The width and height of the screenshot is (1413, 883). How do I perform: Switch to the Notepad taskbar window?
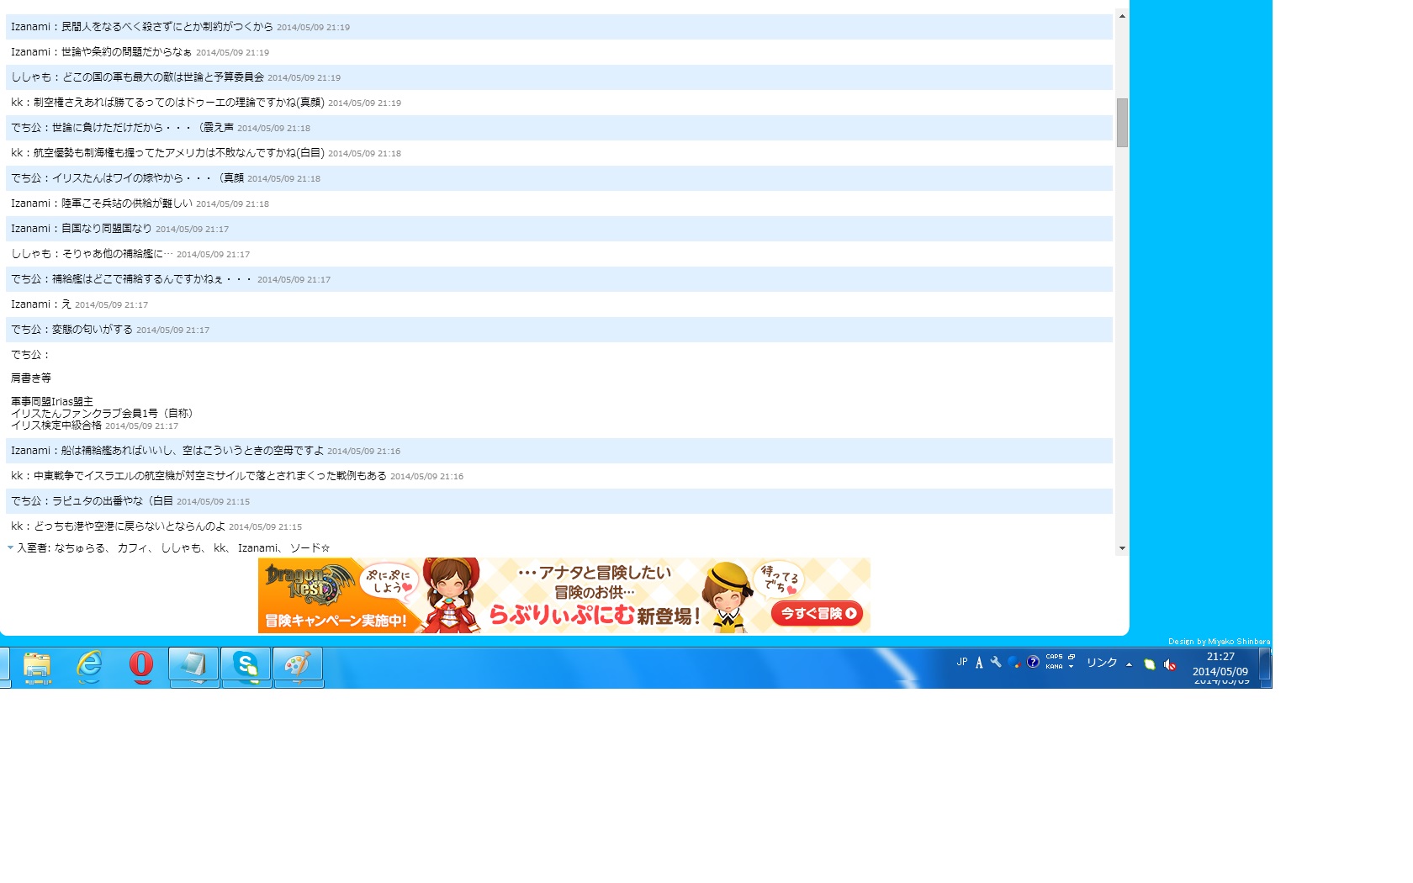click(x=193, y=667)
